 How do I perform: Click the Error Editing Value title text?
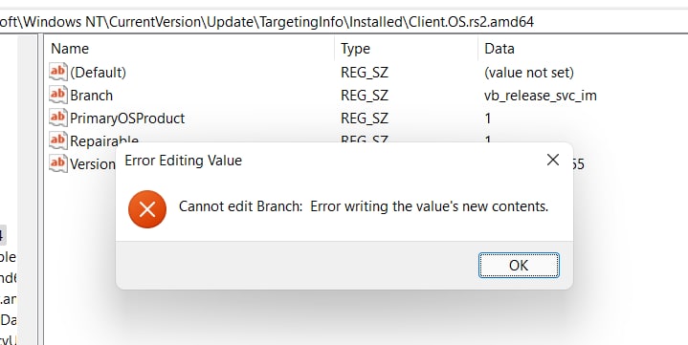[x=183, y=161]
